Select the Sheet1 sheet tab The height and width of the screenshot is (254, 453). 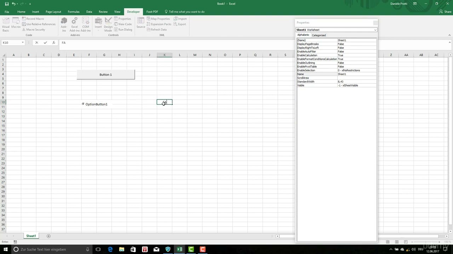pyautogui.click(x=31, y=236)
